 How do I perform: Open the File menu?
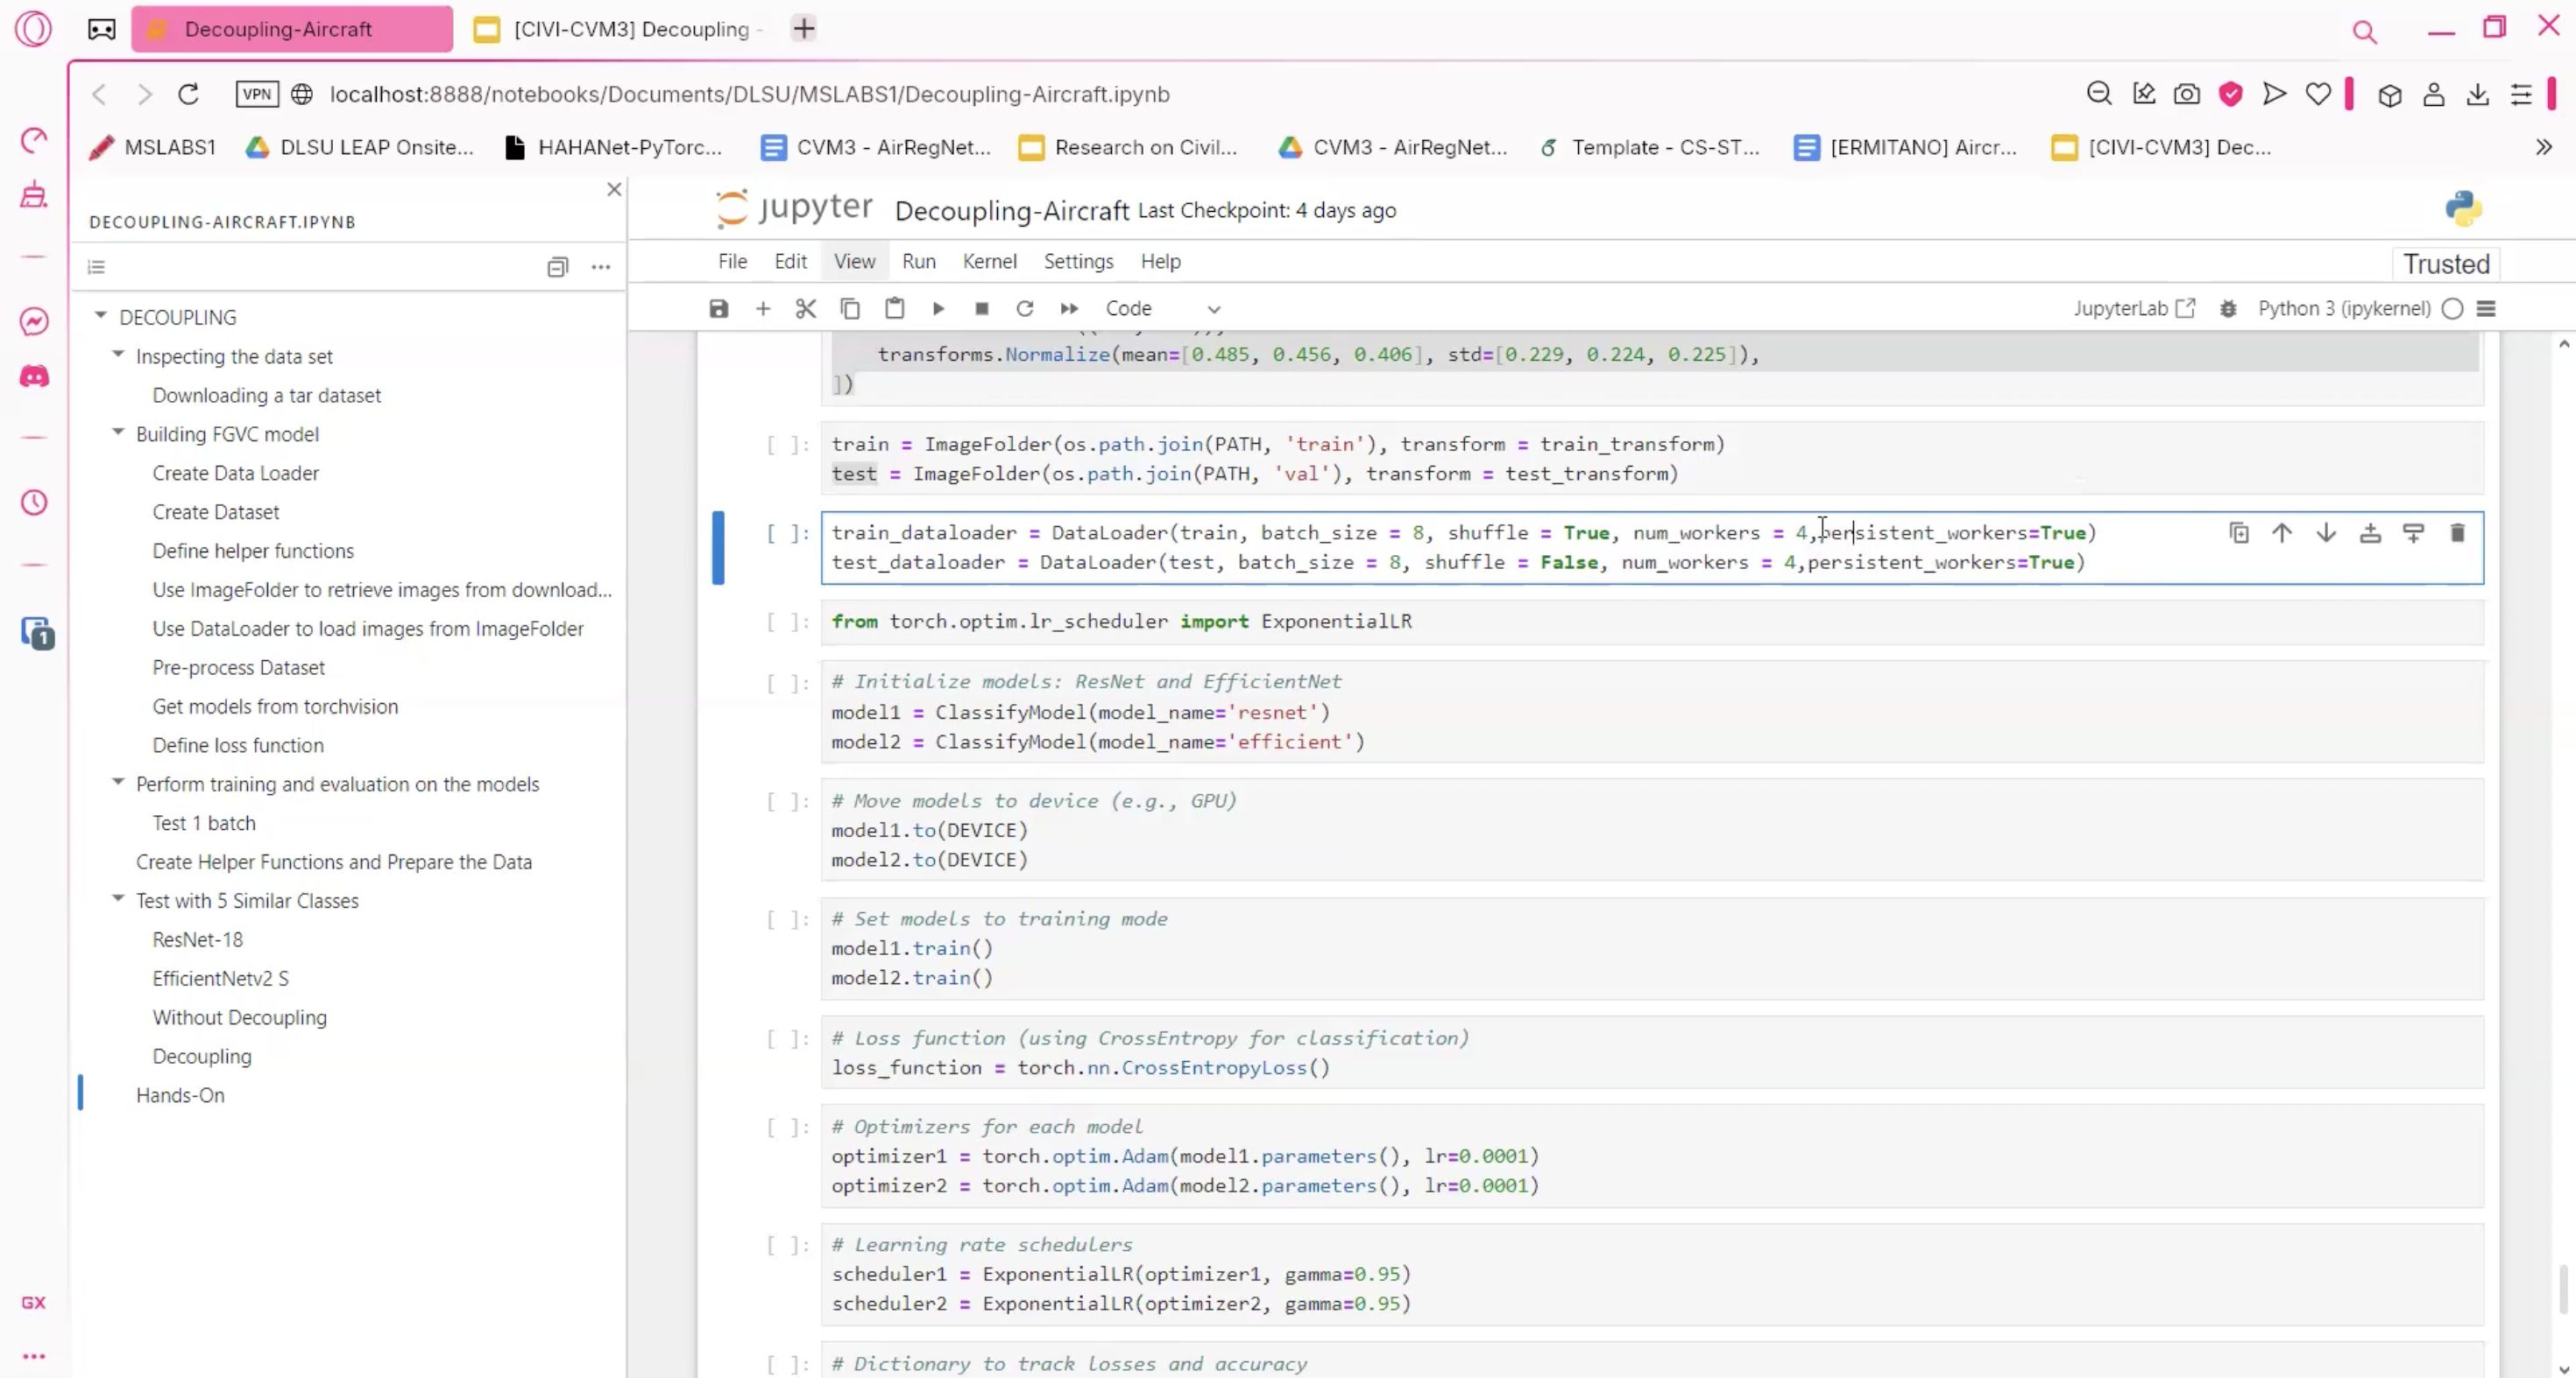tap(732, 261)
